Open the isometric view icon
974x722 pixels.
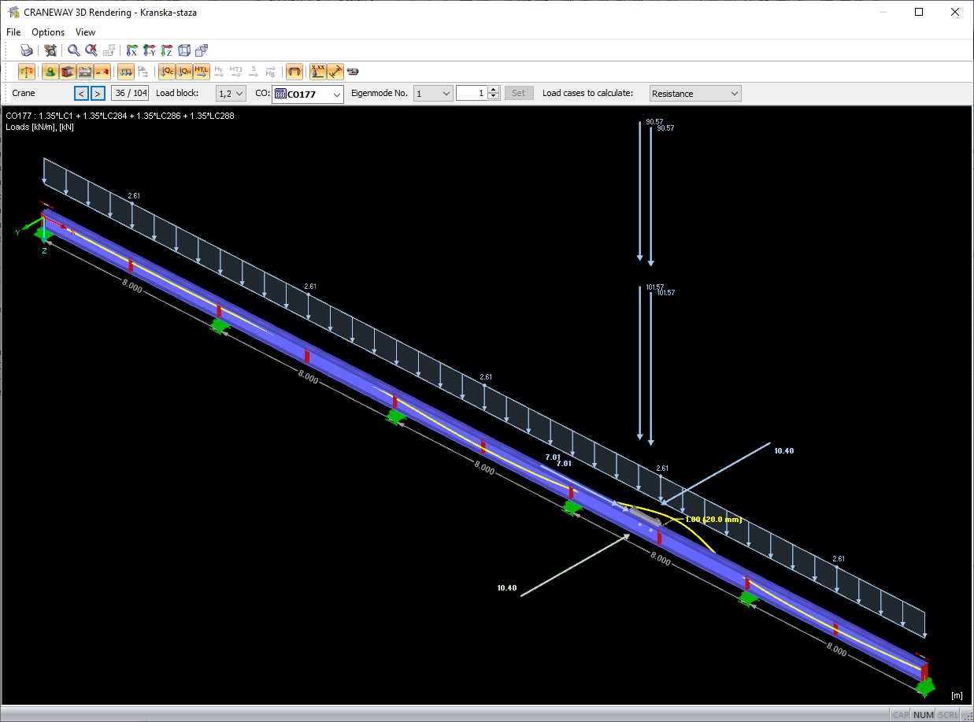coord(184,50)
